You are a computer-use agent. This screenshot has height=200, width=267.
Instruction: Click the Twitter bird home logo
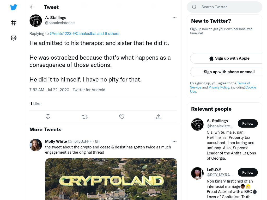[14, 7]
